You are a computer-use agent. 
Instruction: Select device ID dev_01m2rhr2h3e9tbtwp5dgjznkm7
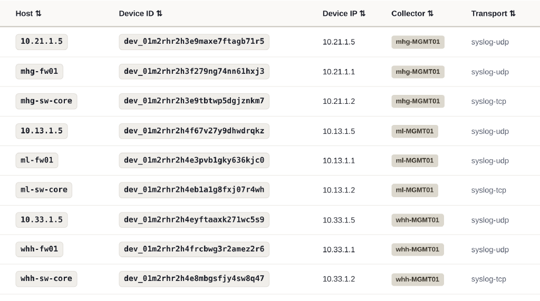[x=194, y=101]
